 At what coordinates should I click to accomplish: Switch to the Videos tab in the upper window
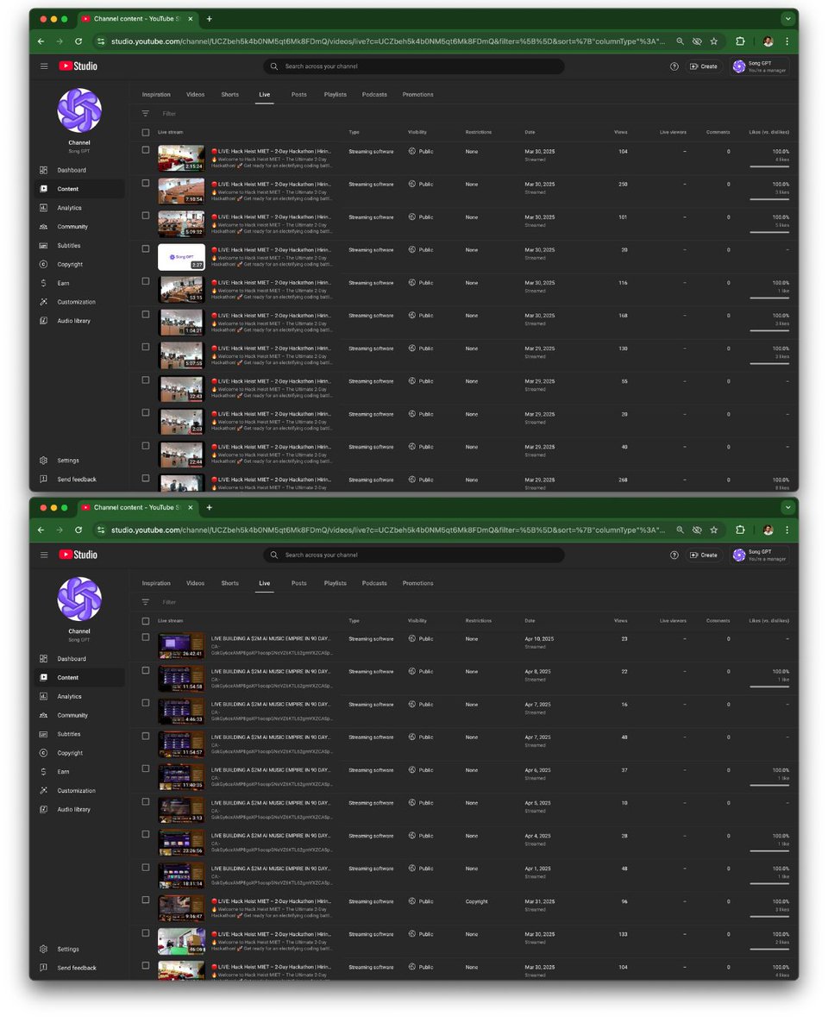(x=196, y=95)
